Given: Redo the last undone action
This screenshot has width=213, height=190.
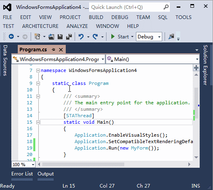Looking at the screenshot, I should point(95,37).
